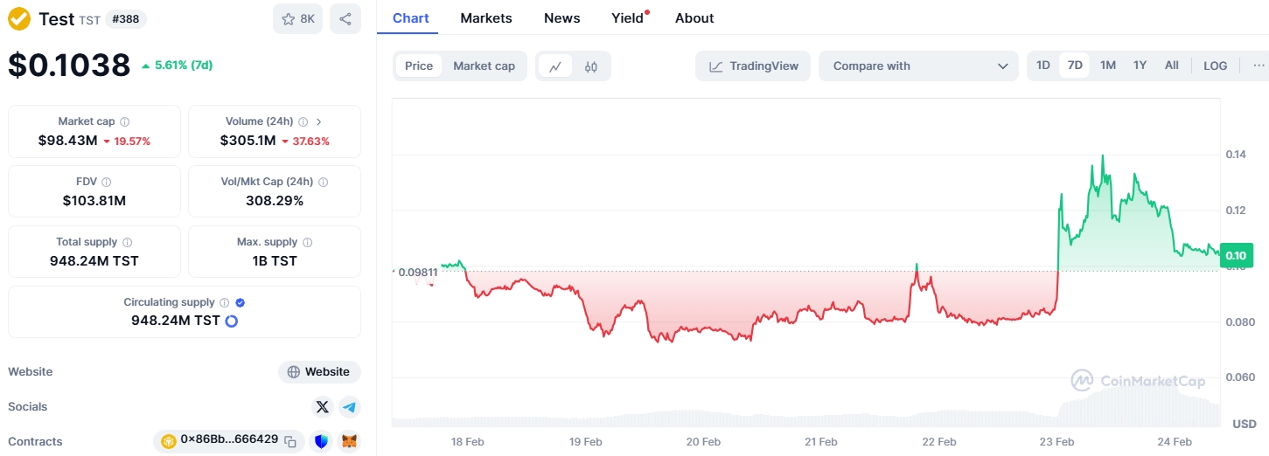Switch to line chart icon
Image resolution: width=1269 pixels, height=456 pixels.
point(555,66)
